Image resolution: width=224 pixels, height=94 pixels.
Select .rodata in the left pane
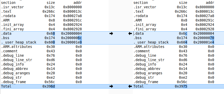click(x=8, y=16)
